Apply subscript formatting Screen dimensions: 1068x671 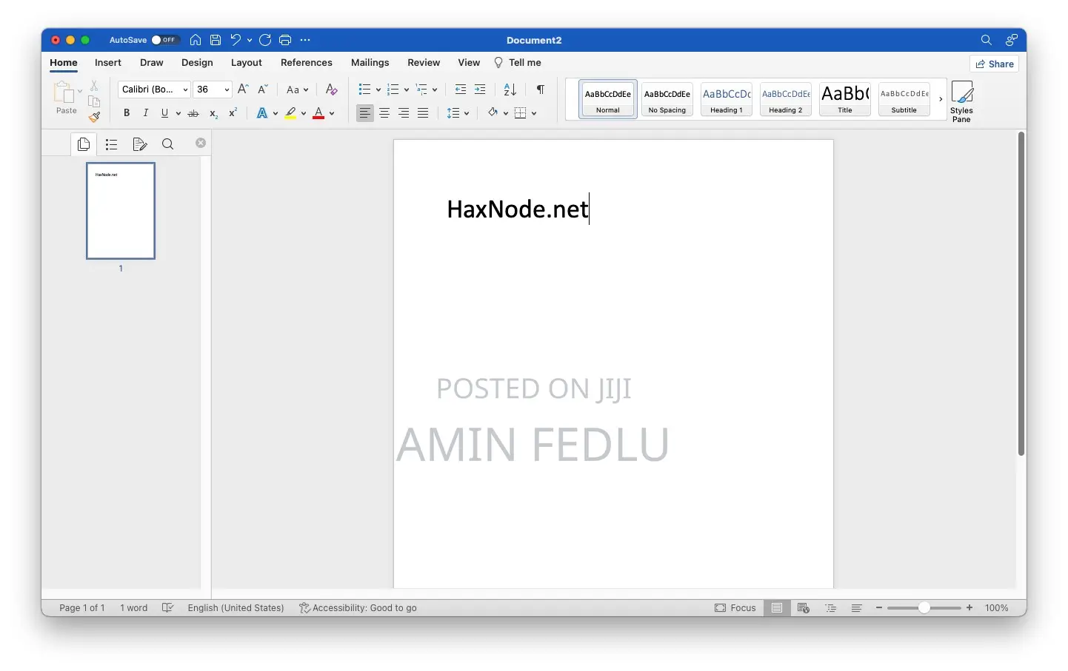(x=213, y=113)
